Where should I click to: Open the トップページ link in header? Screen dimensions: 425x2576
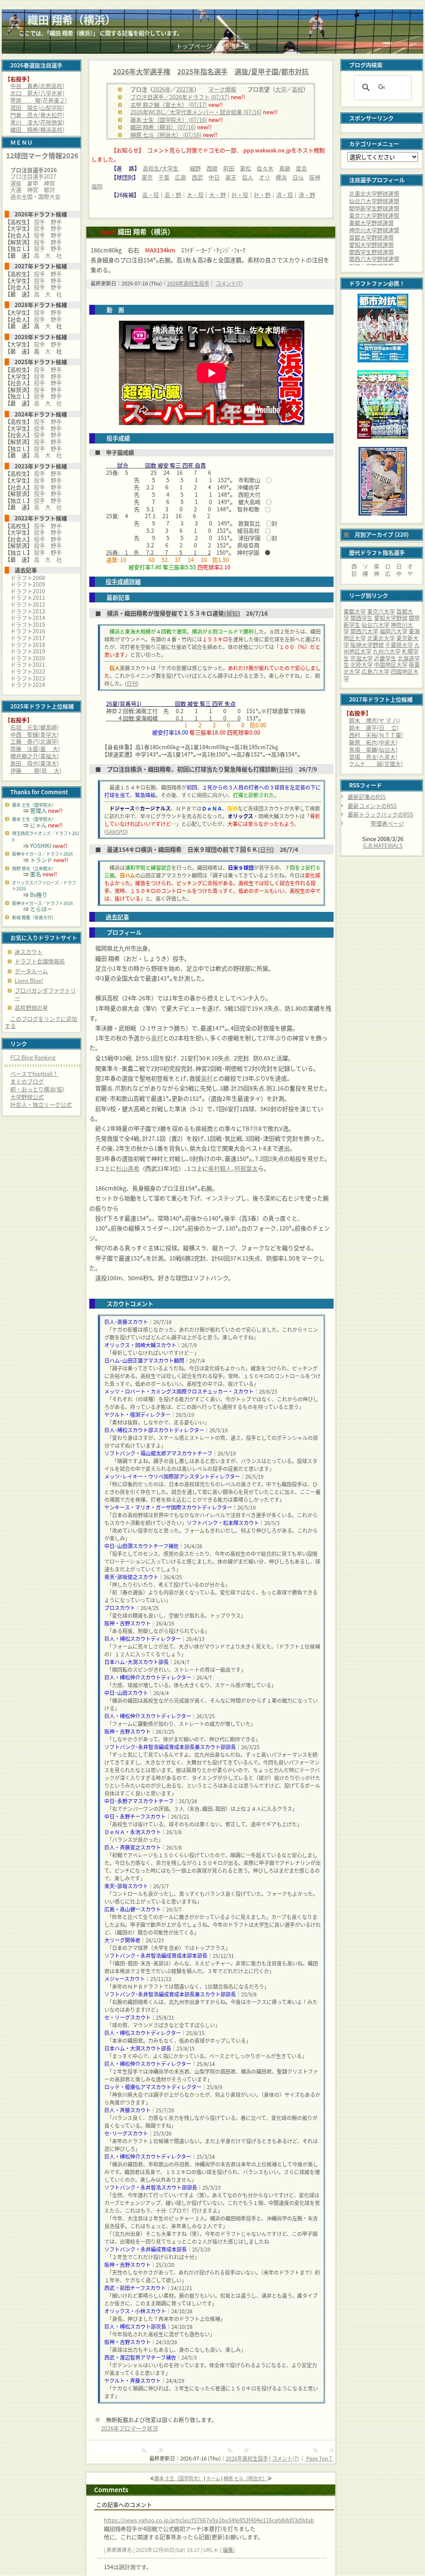[x=195, y=46]
